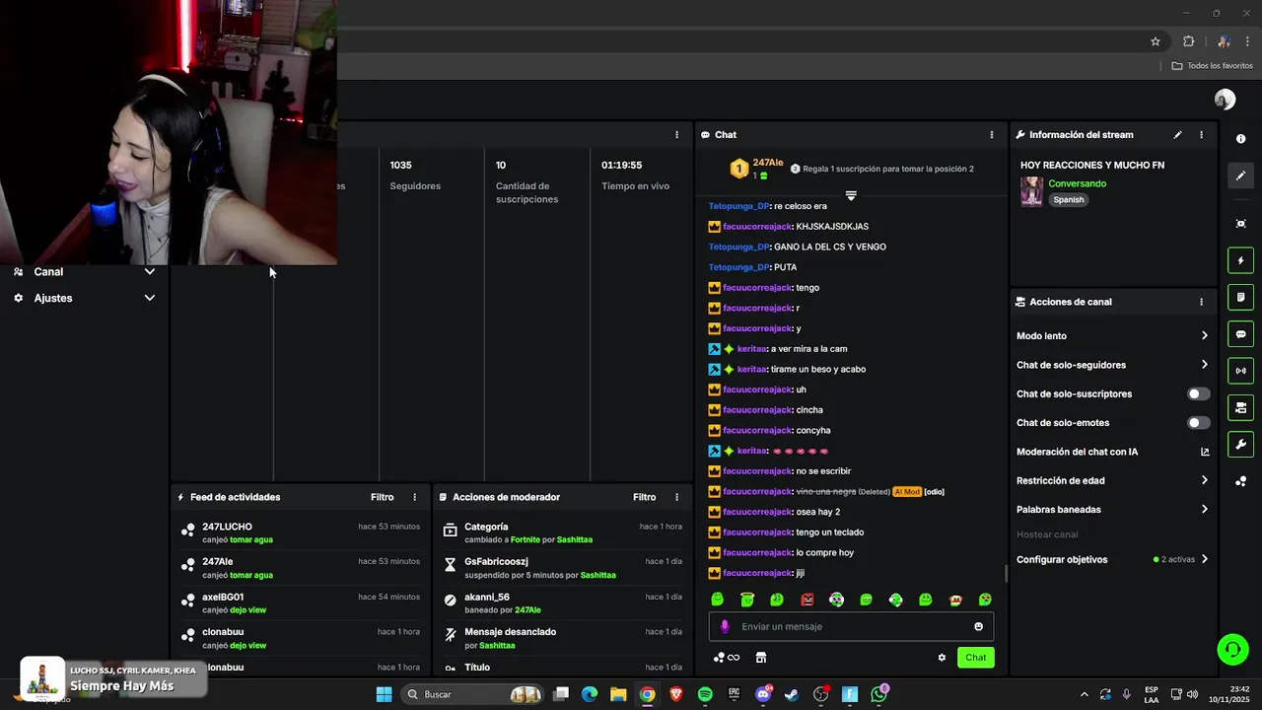Open browser extensions puzzle icon
Image resolution: width=1262 pixels, height=710 pixels.
pyautogui.click(x=1188, y=41)
